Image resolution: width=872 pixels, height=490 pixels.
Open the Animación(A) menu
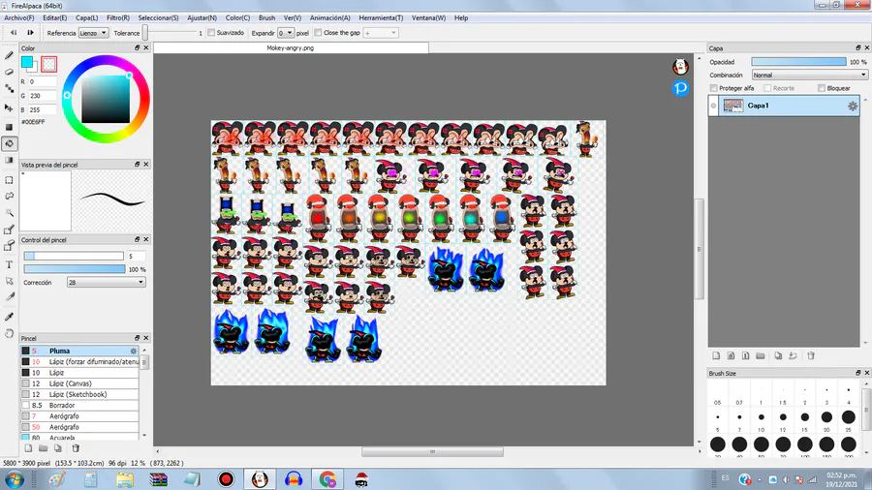(x=329, y=17)
